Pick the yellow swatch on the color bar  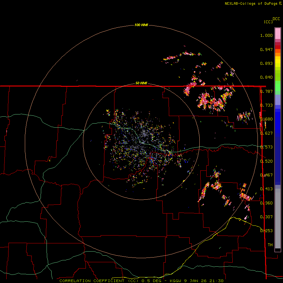point(278,62)
